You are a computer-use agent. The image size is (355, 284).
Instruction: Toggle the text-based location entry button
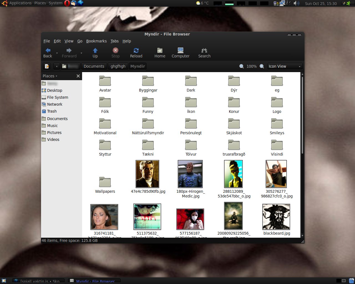[x=47, y=66]
